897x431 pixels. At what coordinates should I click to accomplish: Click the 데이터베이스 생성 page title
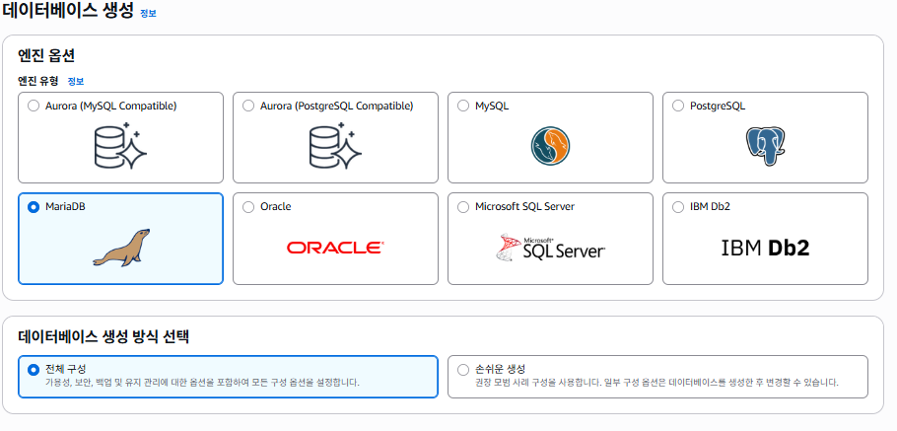pyautogui.click(x=67, y=11)
